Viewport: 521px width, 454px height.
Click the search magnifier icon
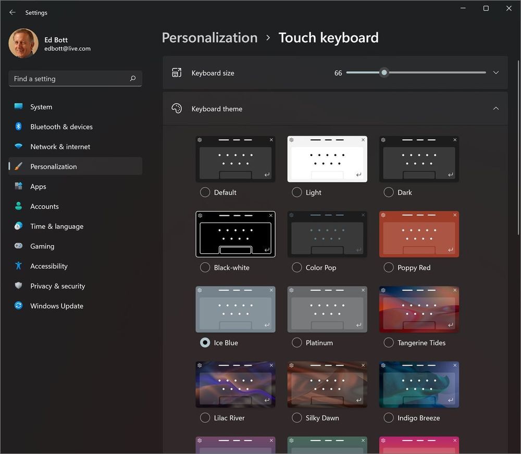pyautogui.click(x=132, y=79)
